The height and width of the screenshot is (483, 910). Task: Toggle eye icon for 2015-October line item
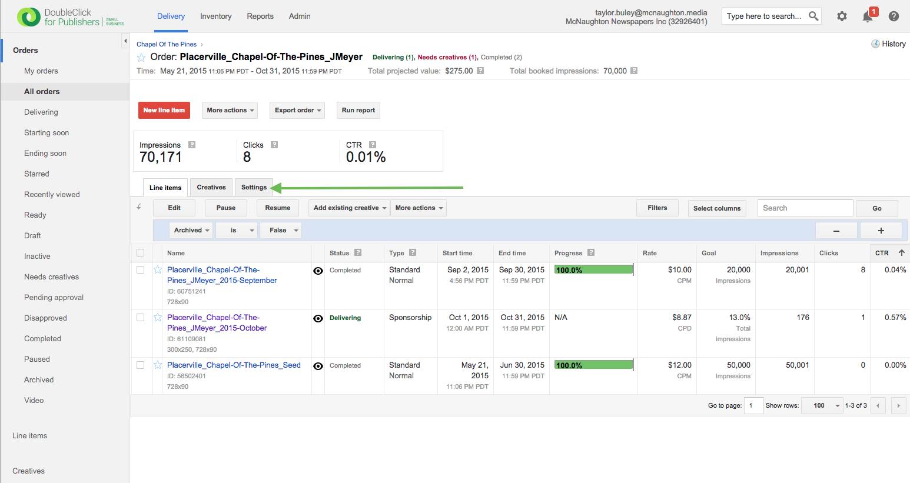click(318, 318)
